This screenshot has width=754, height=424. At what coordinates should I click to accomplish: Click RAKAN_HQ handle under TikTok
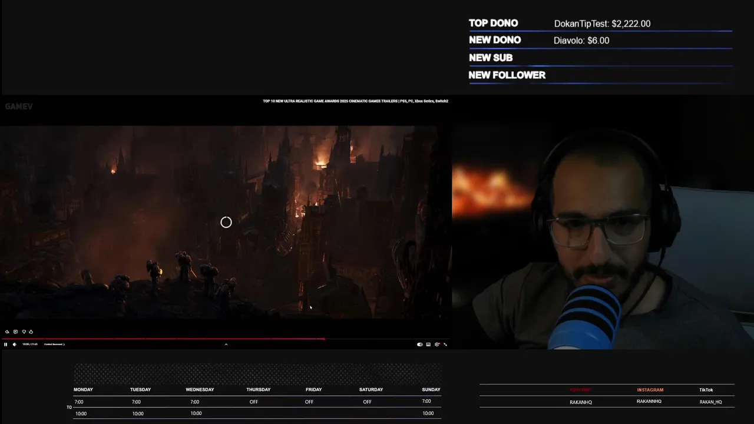coord(710,402)
